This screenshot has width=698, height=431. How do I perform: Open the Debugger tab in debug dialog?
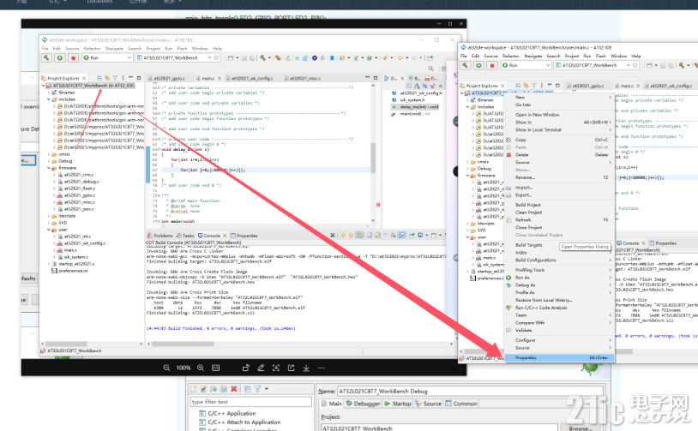(363, 404)
